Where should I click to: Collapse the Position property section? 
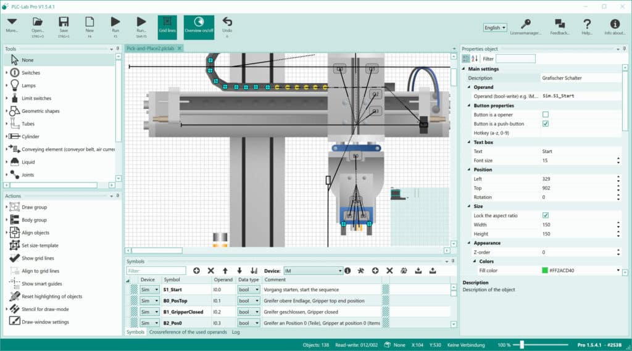tap(469, 170)
